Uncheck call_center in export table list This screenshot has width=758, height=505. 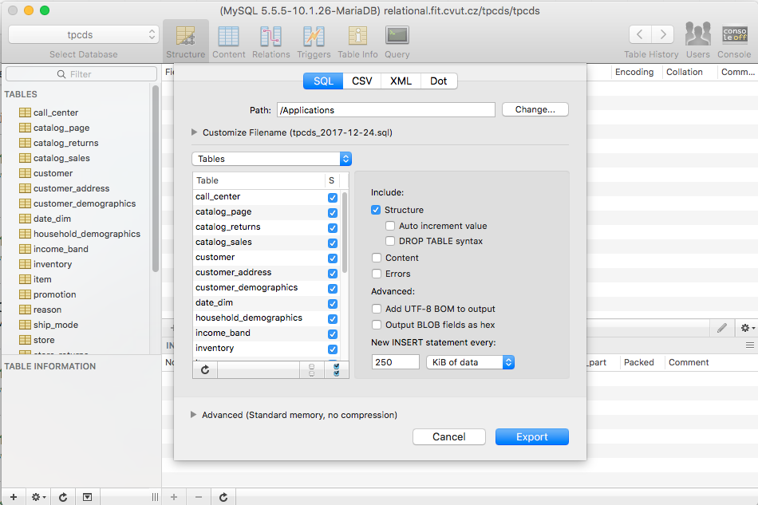[x=333, y=197]
